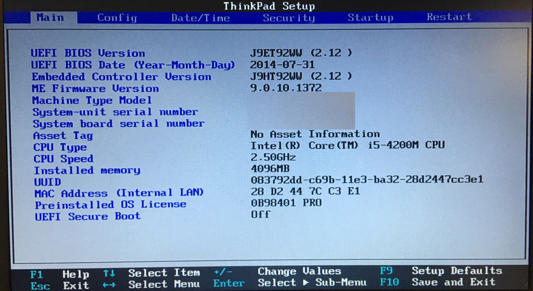Image resolution: width=533 pixels, height=291 pixels.
Task: Click the MAC value 28 D2 44 7C C3 E1
Action: tap(305, 191)
